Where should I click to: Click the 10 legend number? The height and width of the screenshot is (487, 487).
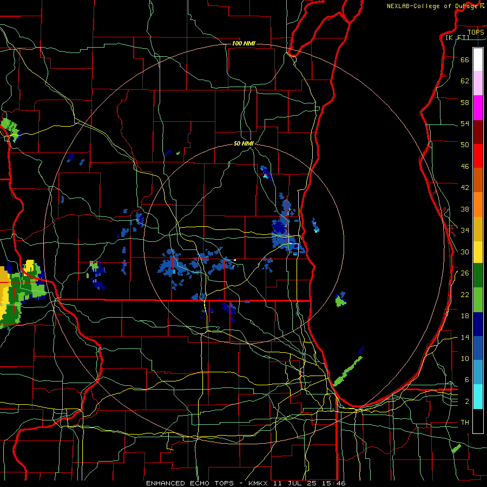[x=465, y=358]
